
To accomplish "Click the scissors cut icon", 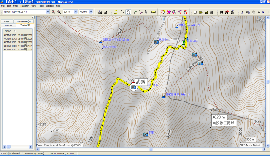I will (242, 12).
